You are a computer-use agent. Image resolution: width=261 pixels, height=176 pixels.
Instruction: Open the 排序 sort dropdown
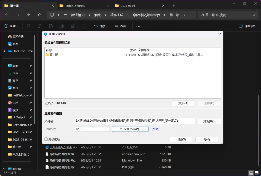coord(101,26)
